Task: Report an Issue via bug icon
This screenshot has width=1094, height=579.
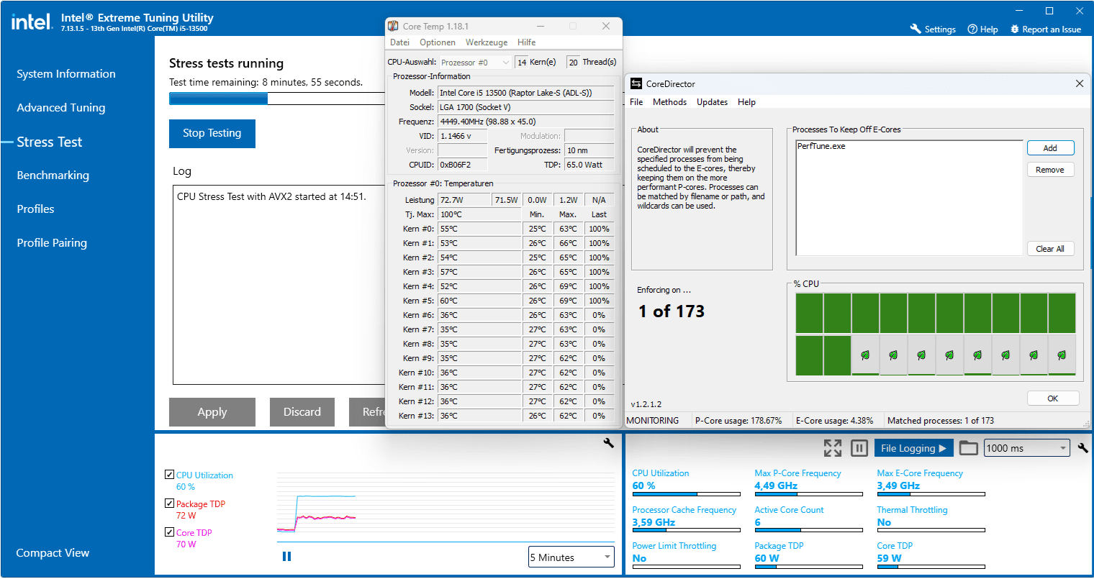Action: (1015, 29)
